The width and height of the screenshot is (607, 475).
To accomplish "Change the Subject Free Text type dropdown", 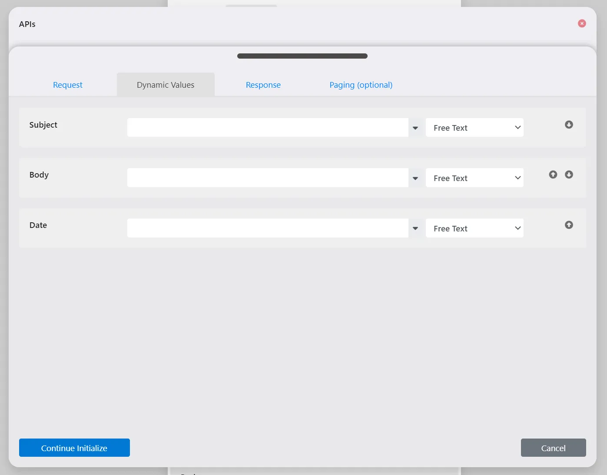I will (x=474, y=128).
